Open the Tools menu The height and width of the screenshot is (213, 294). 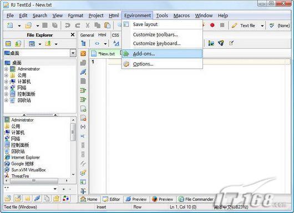pyautogui.click(x=162, y=16)
